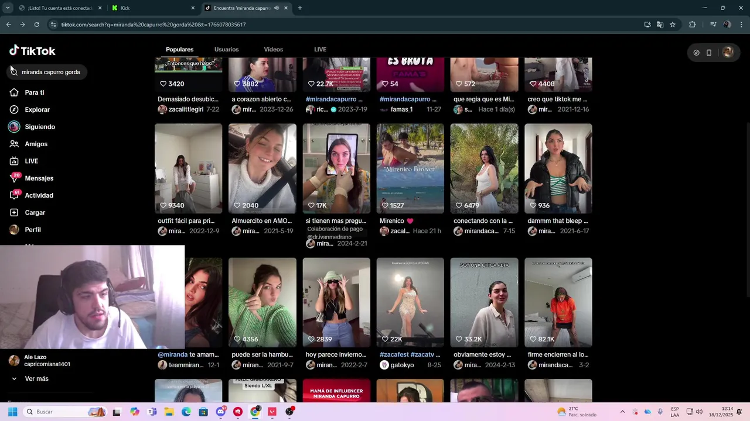750x421 pixels.
Task: Open the green sweater video with 4356 likes
Action: 262,302
